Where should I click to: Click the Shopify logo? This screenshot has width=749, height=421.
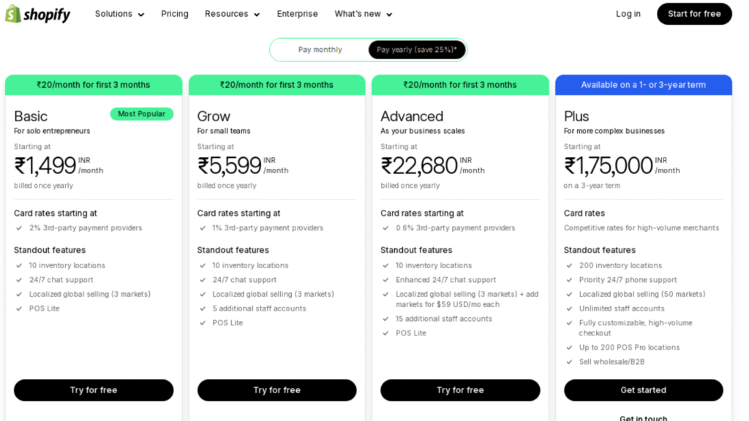pos(37,15)
